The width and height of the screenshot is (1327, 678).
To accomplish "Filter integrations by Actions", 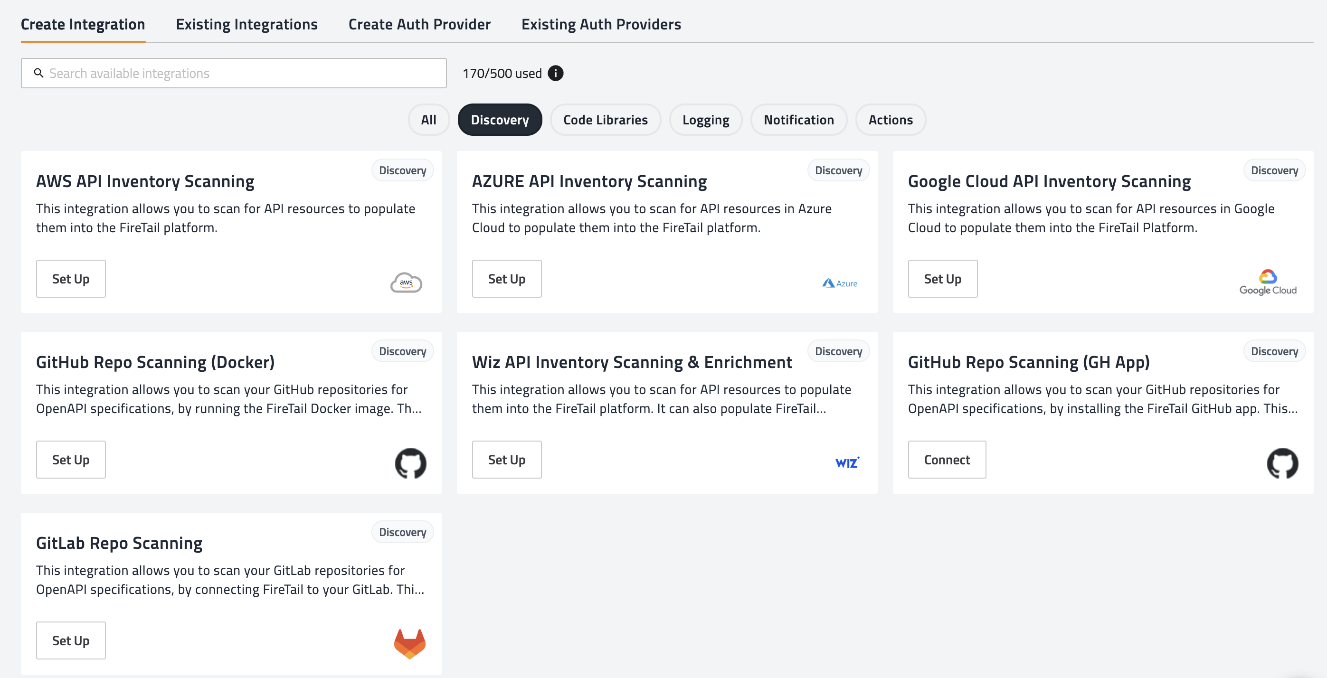I will (x=890, y=120).
